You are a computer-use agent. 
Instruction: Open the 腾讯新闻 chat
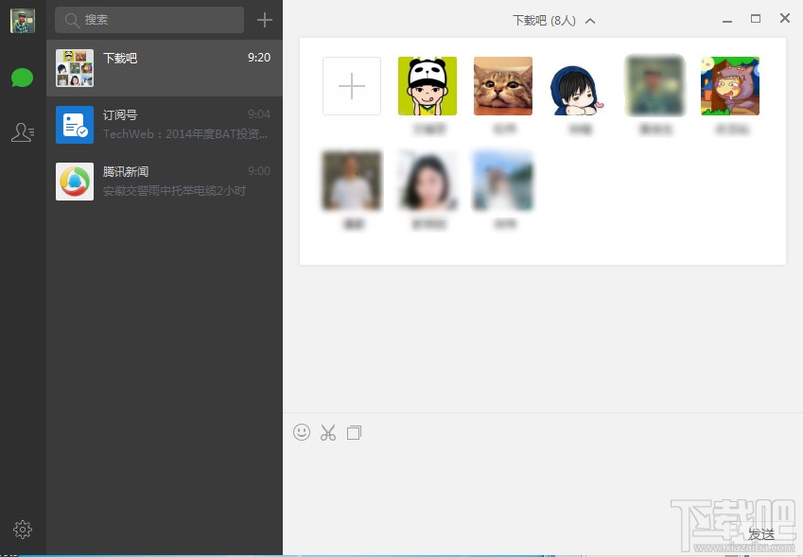tap(165, 181)
